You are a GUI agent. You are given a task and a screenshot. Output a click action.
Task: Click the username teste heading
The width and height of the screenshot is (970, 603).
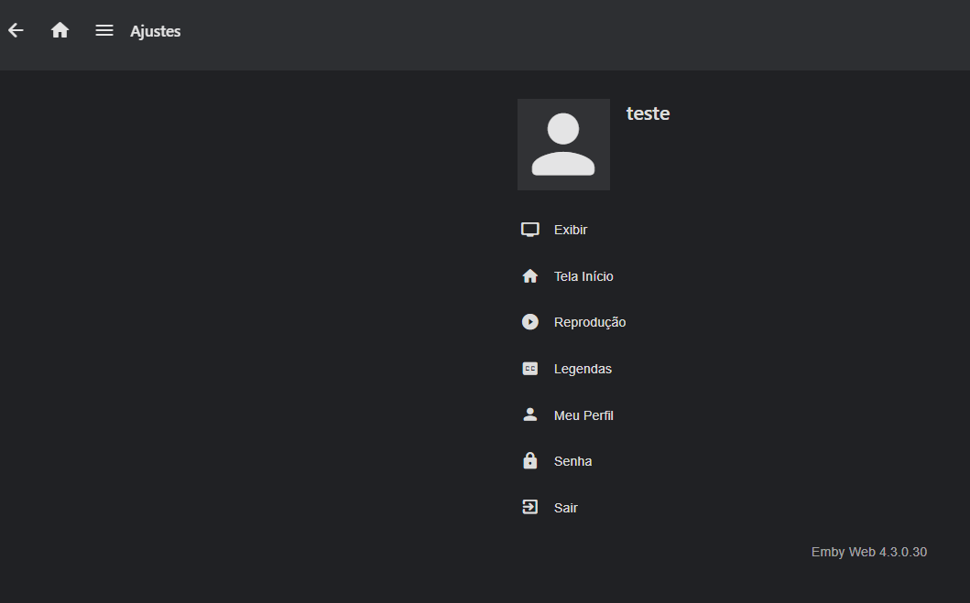648,113
